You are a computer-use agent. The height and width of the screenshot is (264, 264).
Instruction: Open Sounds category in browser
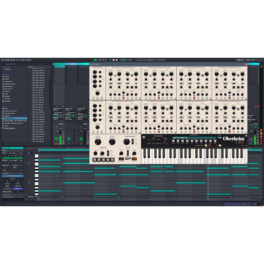click(7, 77)
